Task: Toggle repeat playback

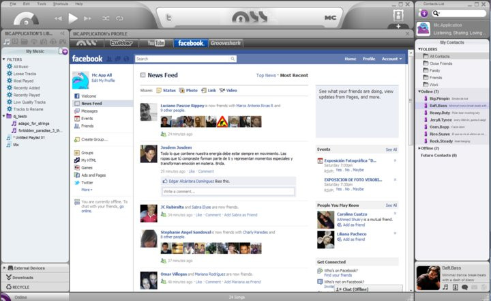Action: pos(119,18)
